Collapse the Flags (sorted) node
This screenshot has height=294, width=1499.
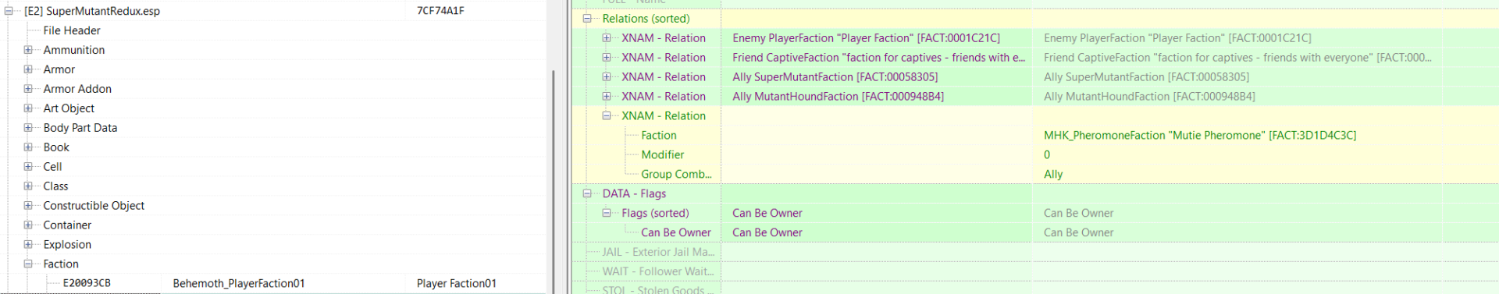coord(607,214)
